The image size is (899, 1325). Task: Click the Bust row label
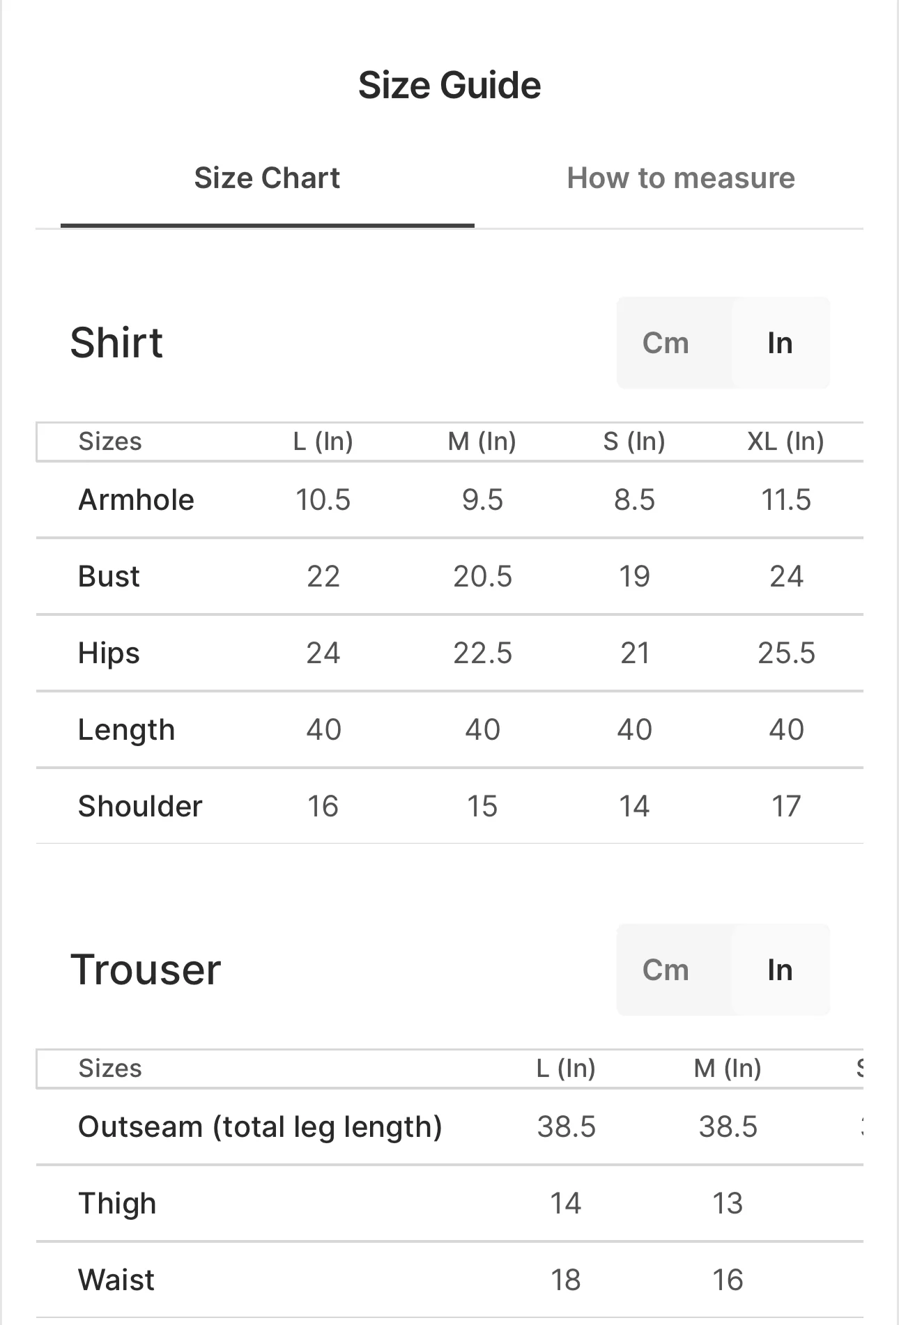[109, 576]
